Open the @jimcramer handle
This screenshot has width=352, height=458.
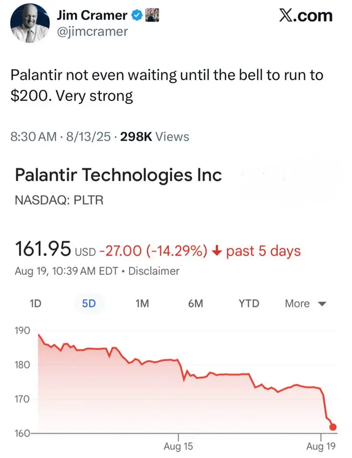pos(92,32)
